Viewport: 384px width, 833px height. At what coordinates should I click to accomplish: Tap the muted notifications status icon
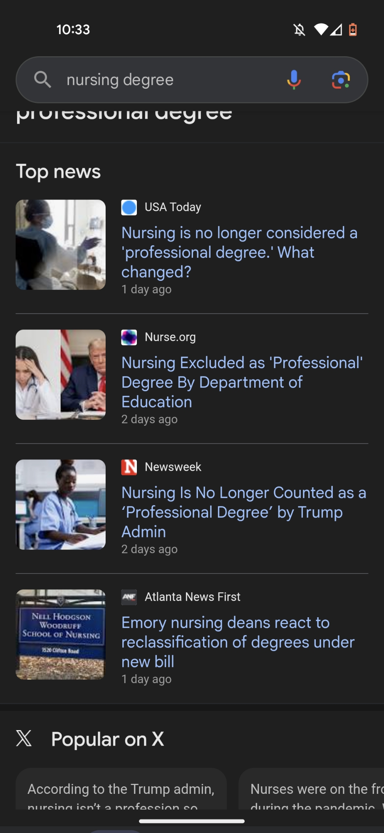pos(299,30)
